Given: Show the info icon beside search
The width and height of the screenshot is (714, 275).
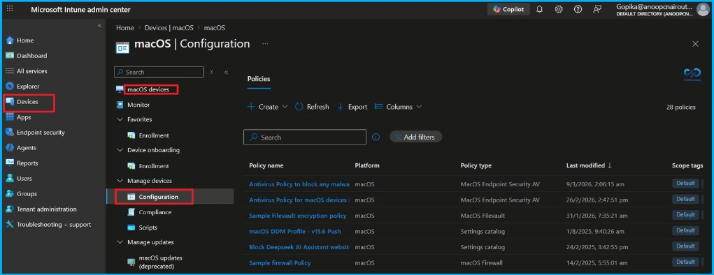Looking at the screenshot, I should pos(376,137).
